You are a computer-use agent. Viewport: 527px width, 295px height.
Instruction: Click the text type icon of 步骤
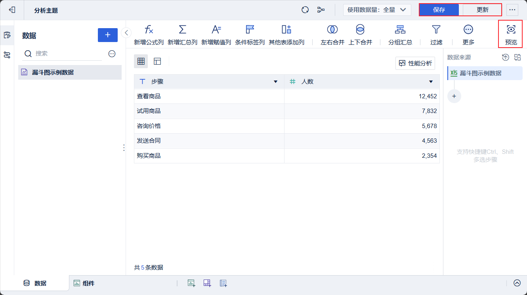143,82
